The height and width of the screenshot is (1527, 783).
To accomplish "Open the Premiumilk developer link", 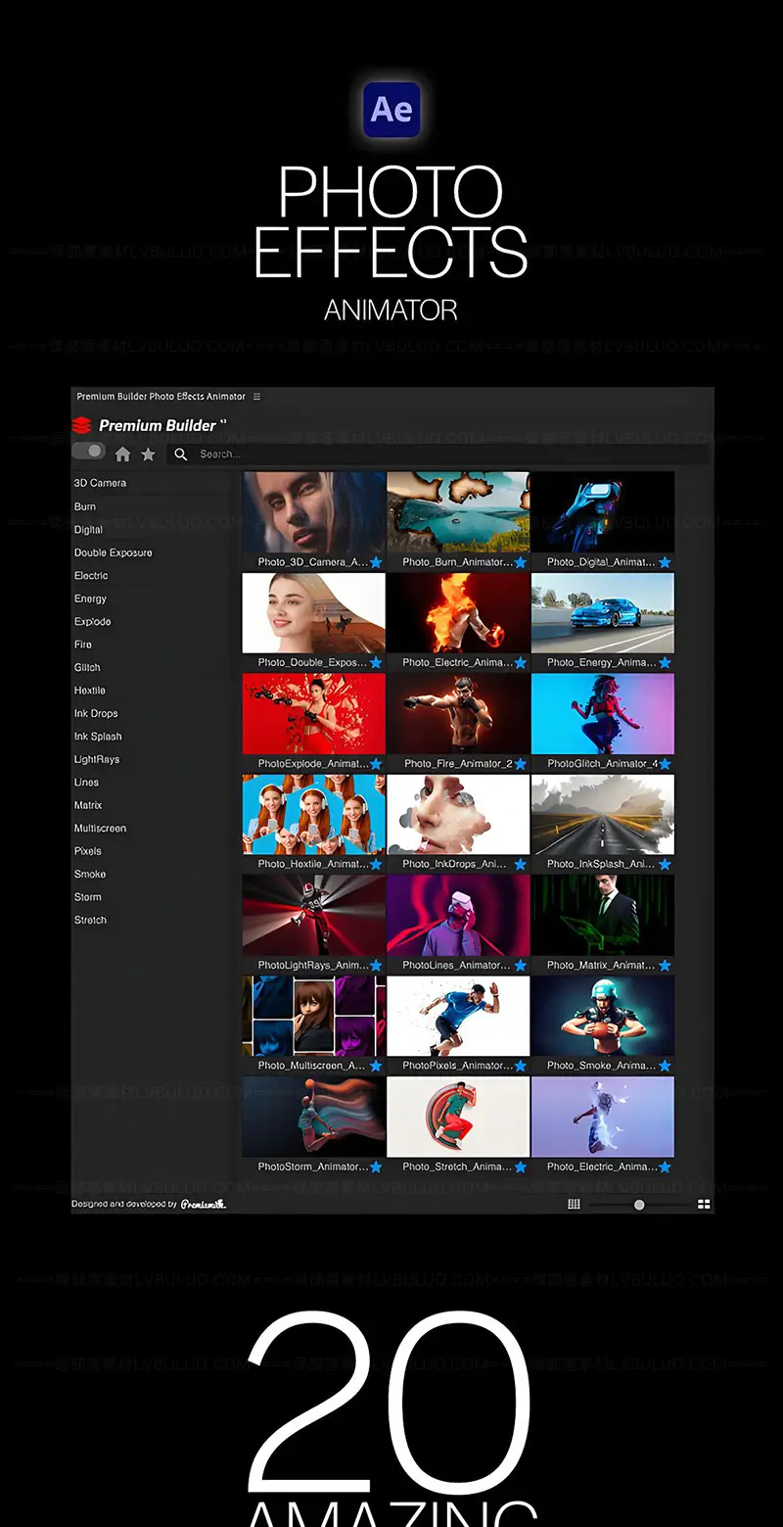I will [x=204, y=1204].
